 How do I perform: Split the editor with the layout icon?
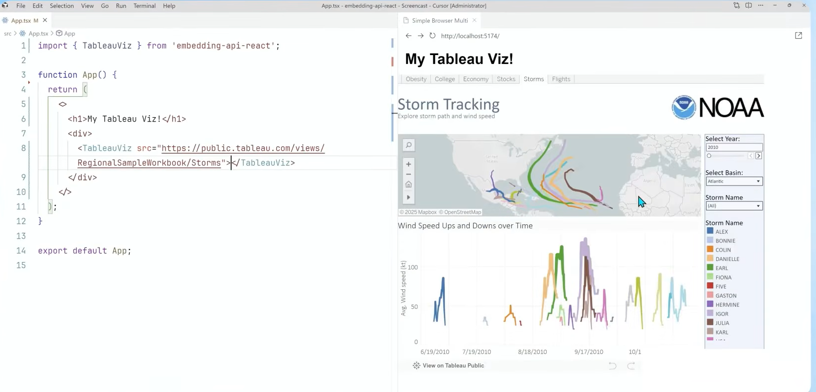[x=748, y=5]
